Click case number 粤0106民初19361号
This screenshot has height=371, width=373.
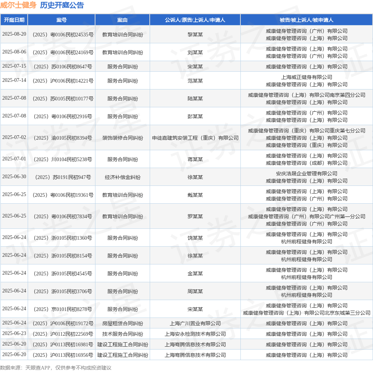[63, 195]
